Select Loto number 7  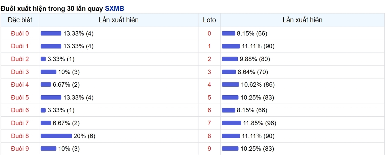click(x=210, y=123)
